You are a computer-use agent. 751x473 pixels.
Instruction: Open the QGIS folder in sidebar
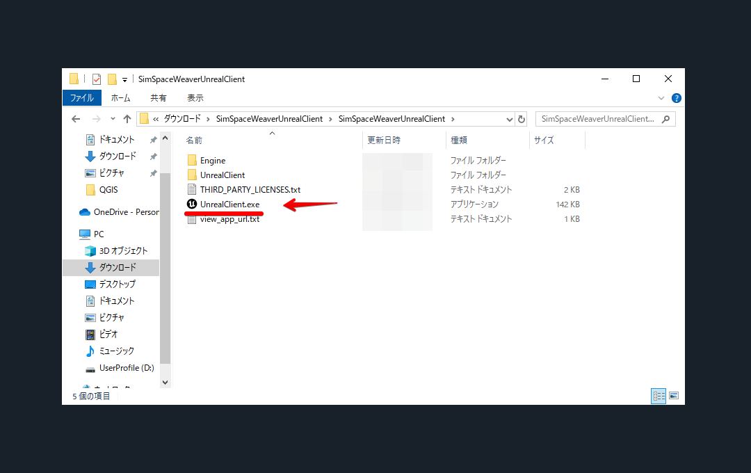108,190
